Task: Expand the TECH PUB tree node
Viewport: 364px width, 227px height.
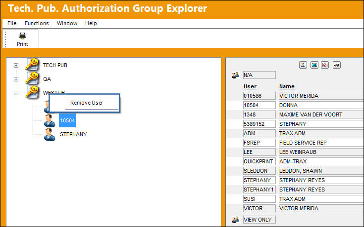Action: 16,66
